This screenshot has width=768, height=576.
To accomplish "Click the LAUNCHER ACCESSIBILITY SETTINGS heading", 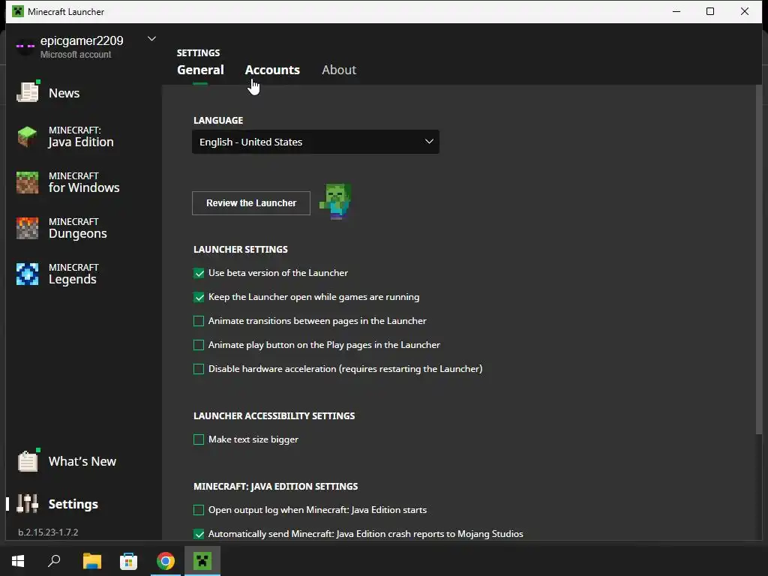I will tap(274, 415).
